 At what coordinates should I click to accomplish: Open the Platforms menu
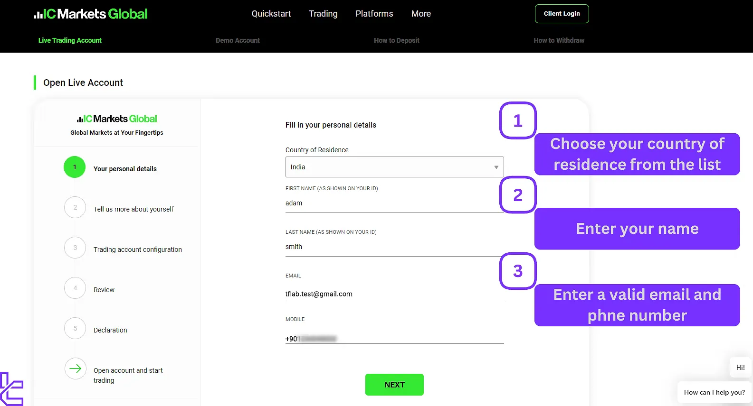[374, 14]
